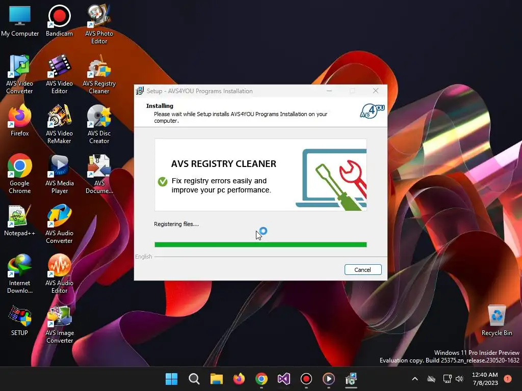Select the AVS Disc Creator shortcut
Viewport: 522px width, 391px height.
coord(99,124)
